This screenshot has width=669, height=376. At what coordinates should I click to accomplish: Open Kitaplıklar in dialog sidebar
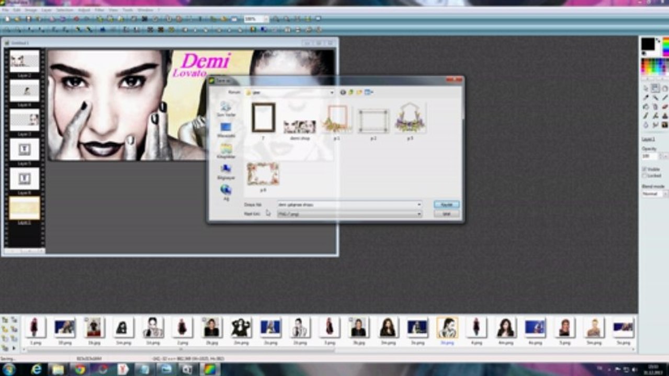tap(226, 151)
